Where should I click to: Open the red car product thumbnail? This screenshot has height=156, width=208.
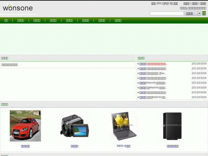[25, 126]
